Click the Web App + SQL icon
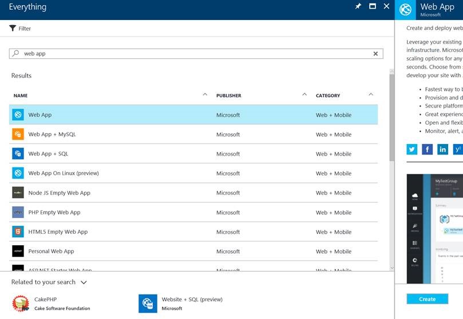 [x=18, y=154]
